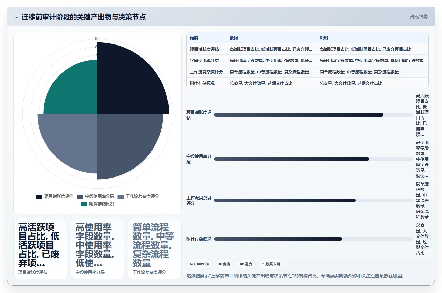Click value text right of 附件存储概况 bar

pos(422,239)
